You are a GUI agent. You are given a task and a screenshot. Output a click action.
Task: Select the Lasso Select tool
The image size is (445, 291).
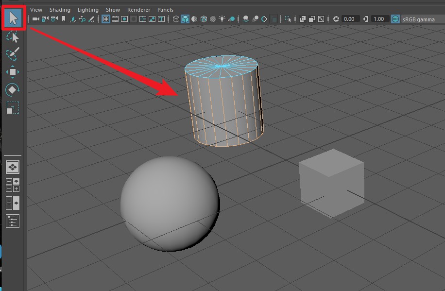tap(13, 36)
